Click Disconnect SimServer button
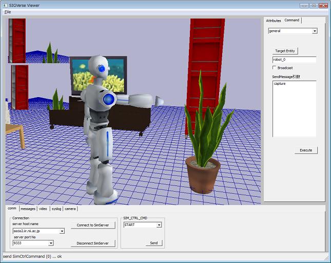 (x=93, y=243)
